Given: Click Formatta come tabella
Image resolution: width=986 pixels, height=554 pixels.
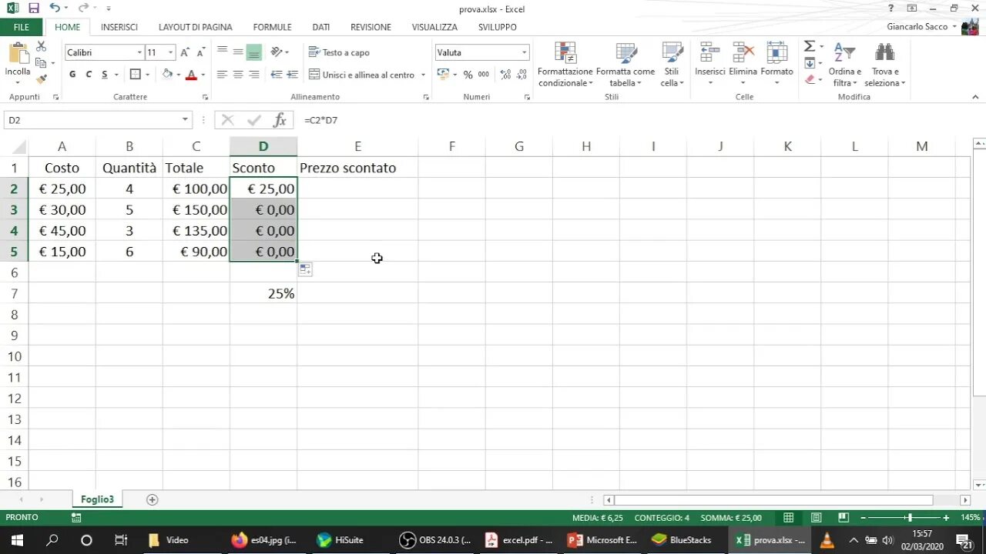Looking at the screenshot, I should pyautogui.click(x=625, y=65).
